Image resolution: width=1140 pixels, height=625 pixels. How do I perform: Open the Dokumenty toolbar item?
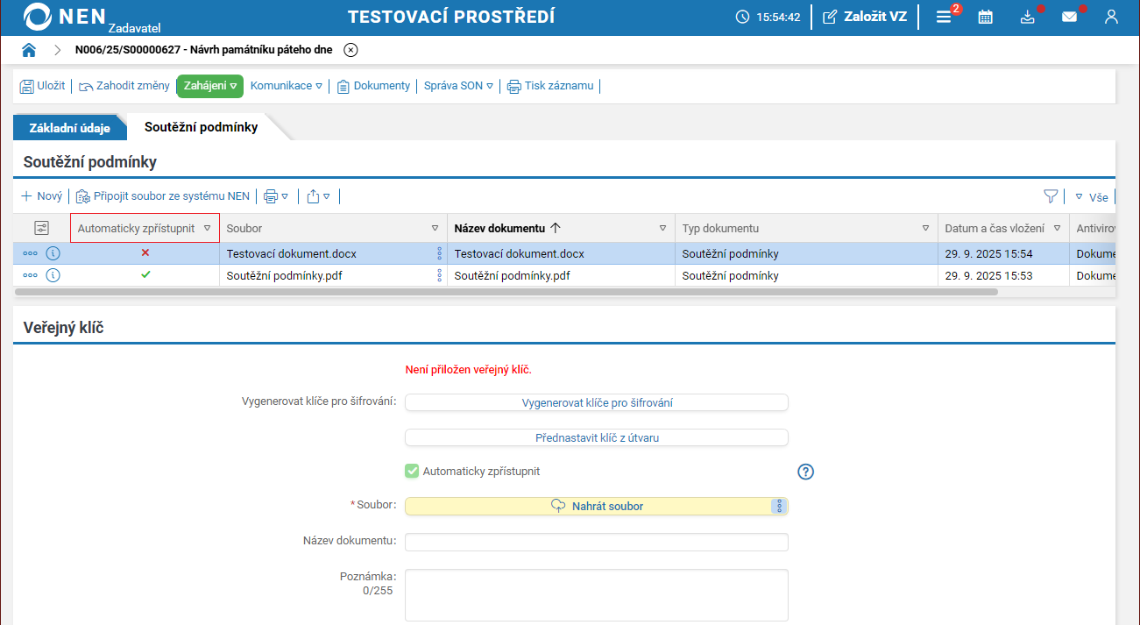tap(373, 86)
